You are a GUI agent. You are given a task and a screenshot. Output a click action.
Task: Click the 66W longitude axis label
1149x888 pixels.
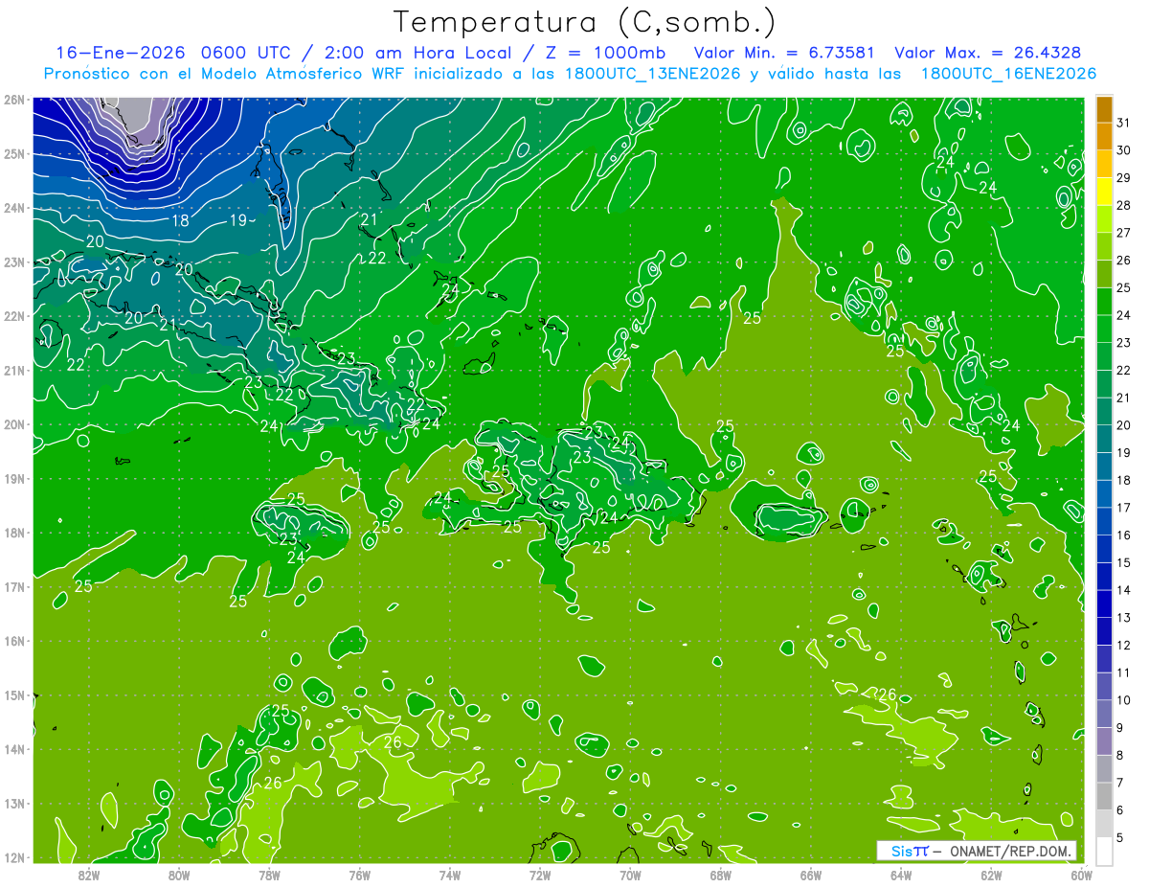pyautogui.click(x=811, y=875)
